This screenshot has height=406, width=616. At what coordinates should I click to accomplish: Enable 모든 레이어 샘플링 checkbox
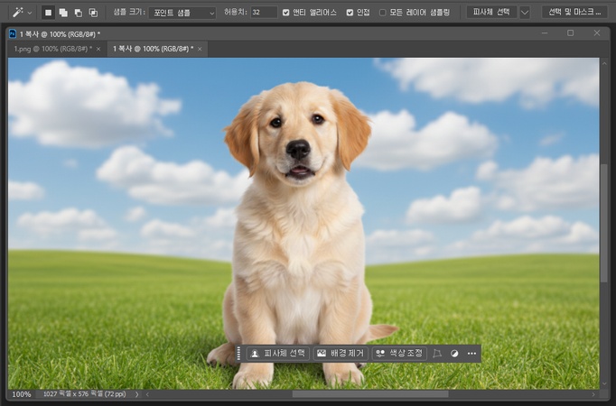click(x=383, y=13)
